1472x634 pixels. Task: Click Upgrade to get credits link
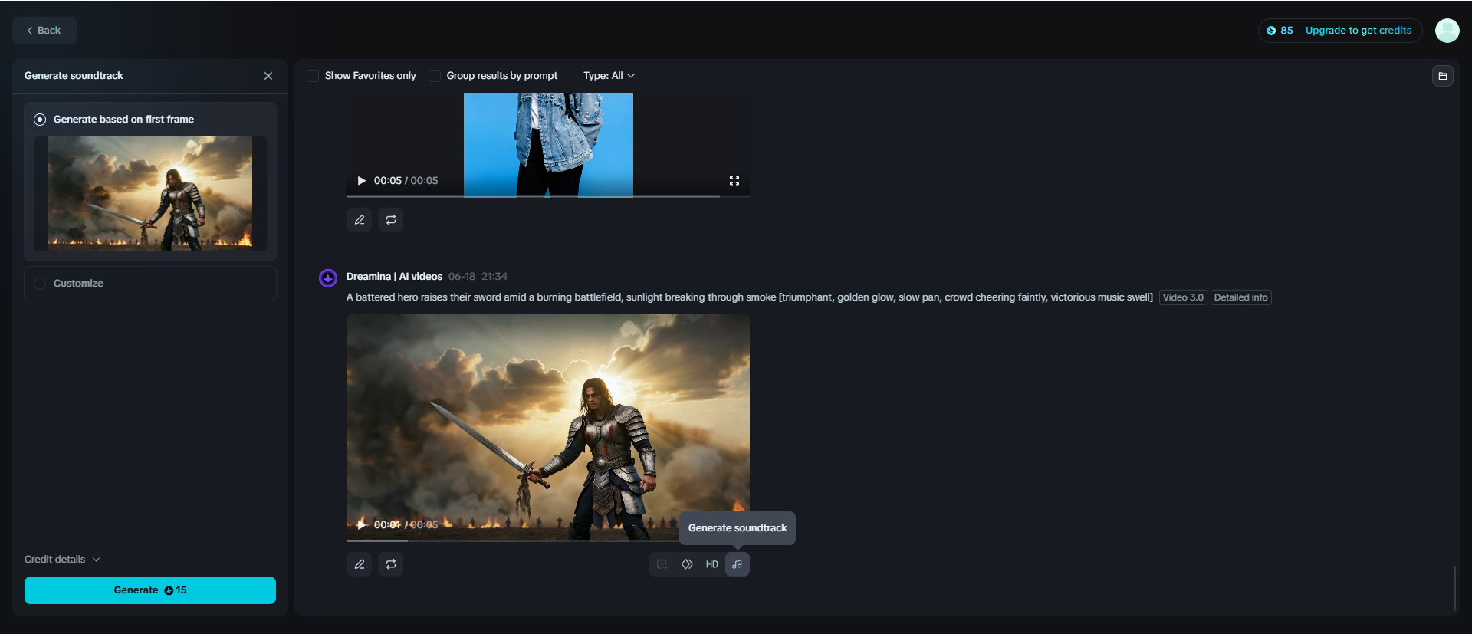1359,31
